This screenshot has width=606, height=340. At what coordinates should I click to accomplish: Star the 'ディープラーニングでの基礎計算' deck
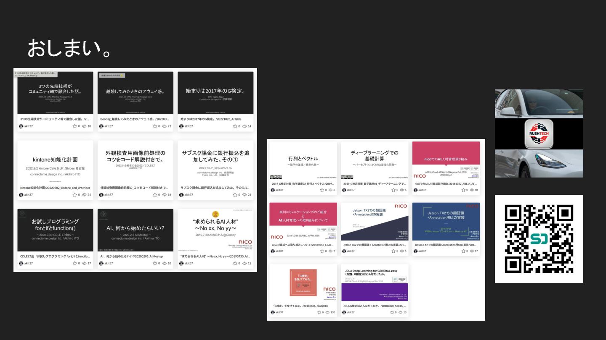point(393,190)
